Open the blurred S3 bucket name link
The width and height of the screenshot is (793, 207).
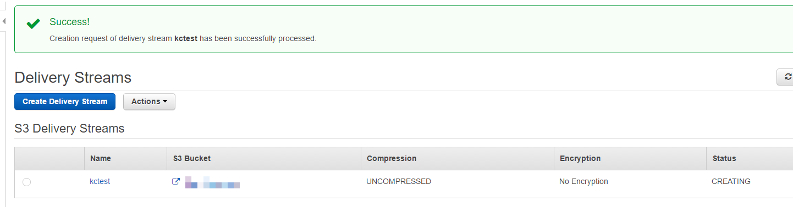[x=212, y=182]
